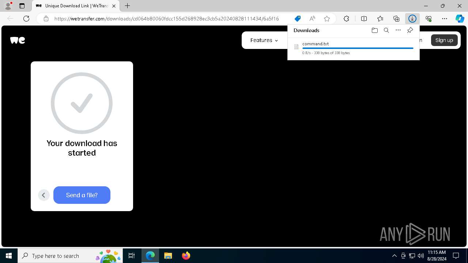Open network settings tray icon
The width and height of the screenshot is (468, 263).
click(x=412, y=256)
